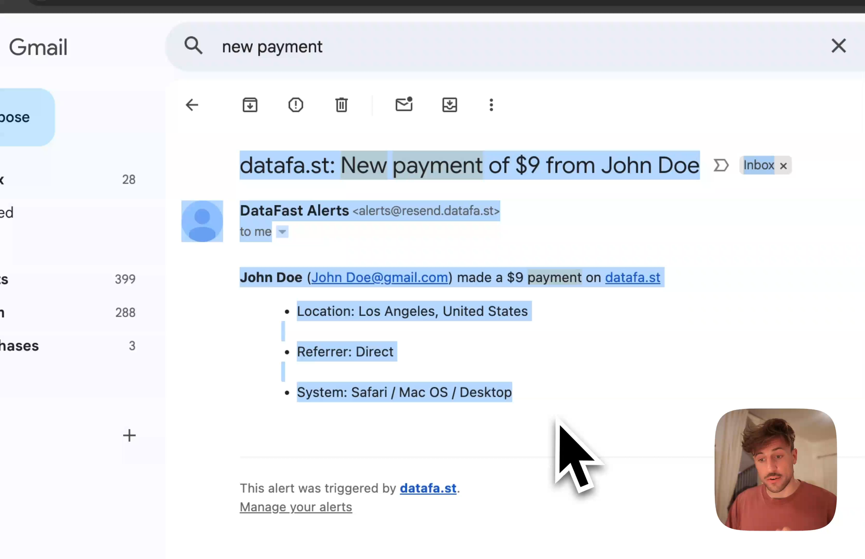Viewport: 865px width, 559px height.
Task: Open the John Doe@gmail.com email link
Action: [x=380, y=277]
